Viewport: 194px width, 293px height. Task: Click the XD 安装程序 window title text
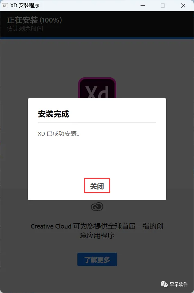[25, 6]
